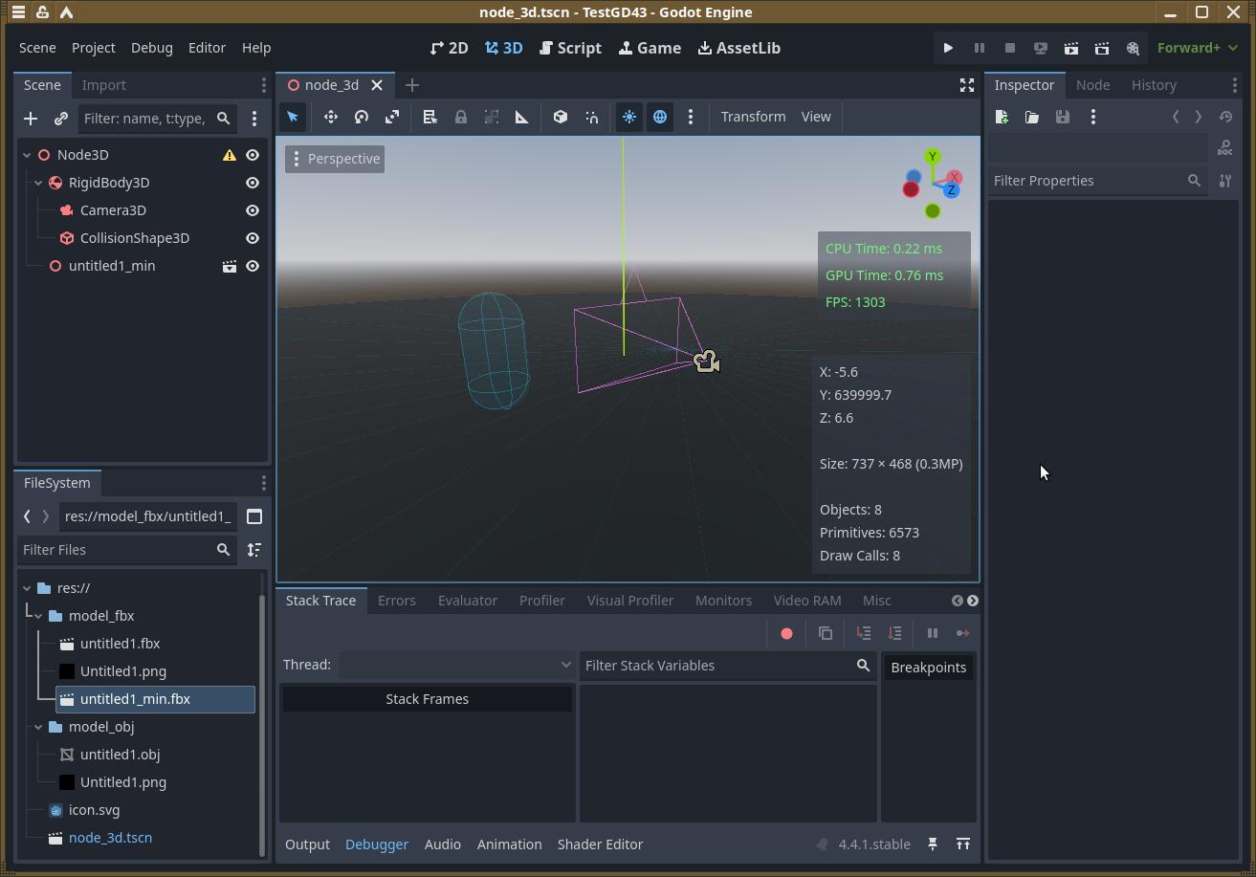Click the add new child node plus icon
Viewport: 1256px width, 877px height.
click(x=31, y=119)
